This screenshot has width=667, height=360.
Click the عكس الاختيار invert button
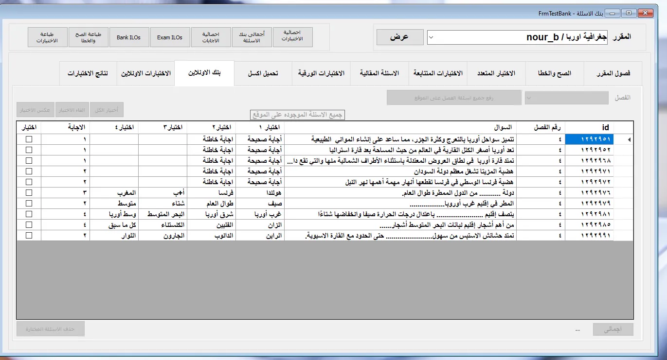tap(35, 110)
